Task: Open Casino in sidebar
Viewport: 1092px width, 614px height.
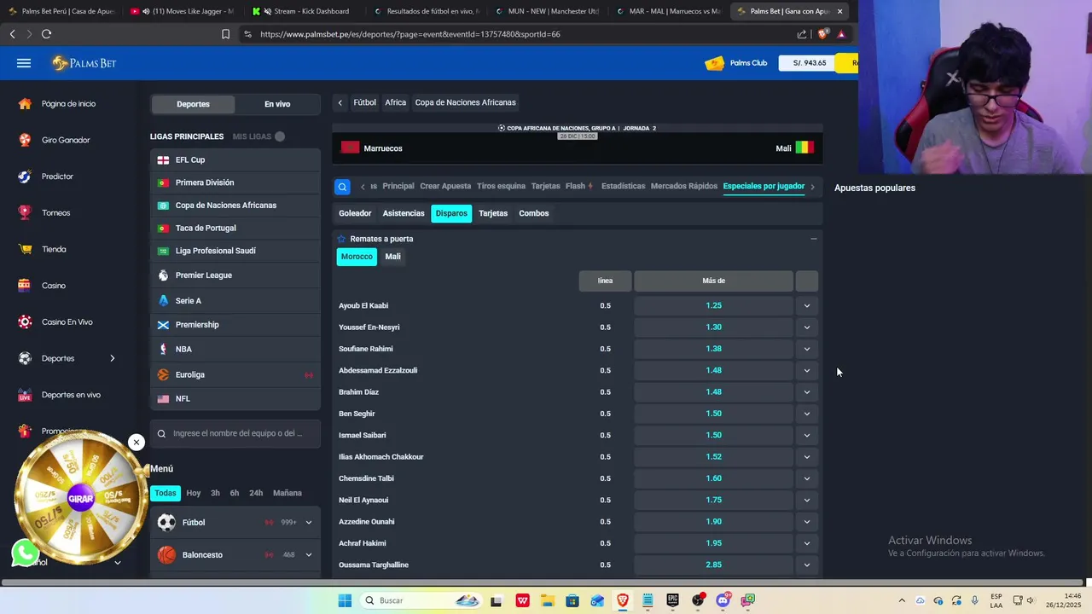Action: (53, 286)
